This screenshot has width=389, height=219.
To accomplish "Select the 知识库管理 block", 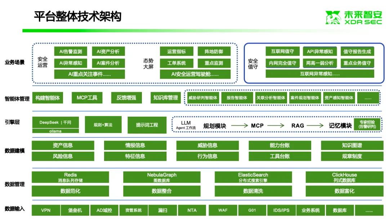I will point(166,98).
